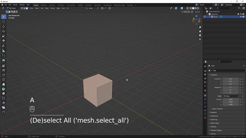Select the Move tool
246x138 pixels.
[3, 26]
